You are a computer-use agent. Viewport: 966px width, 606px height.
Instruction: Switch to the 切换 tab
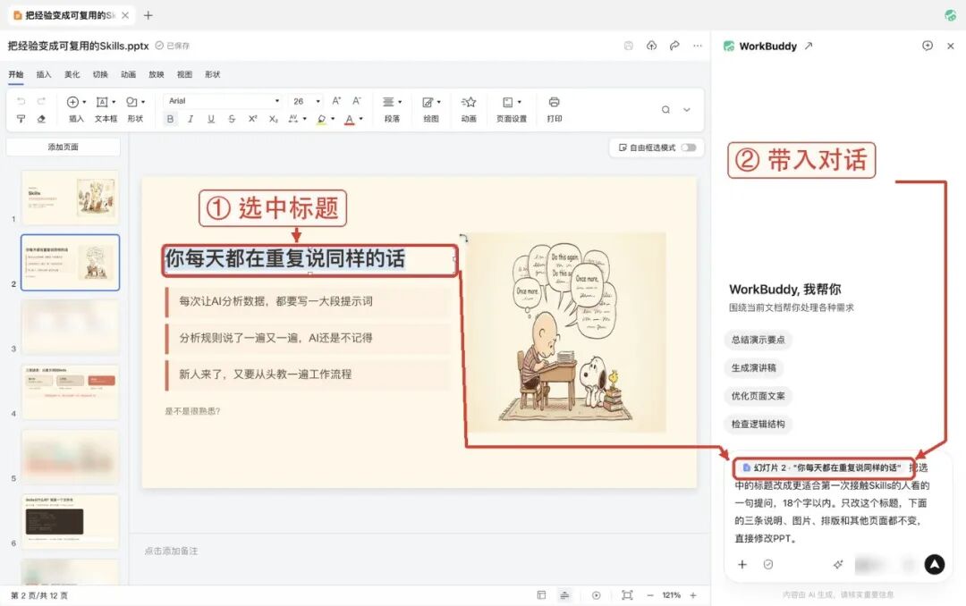click(100, 74)
